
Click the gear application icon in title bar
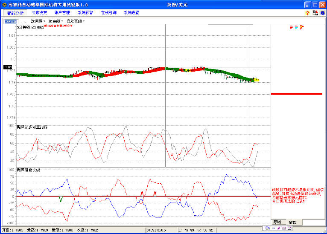4,5
